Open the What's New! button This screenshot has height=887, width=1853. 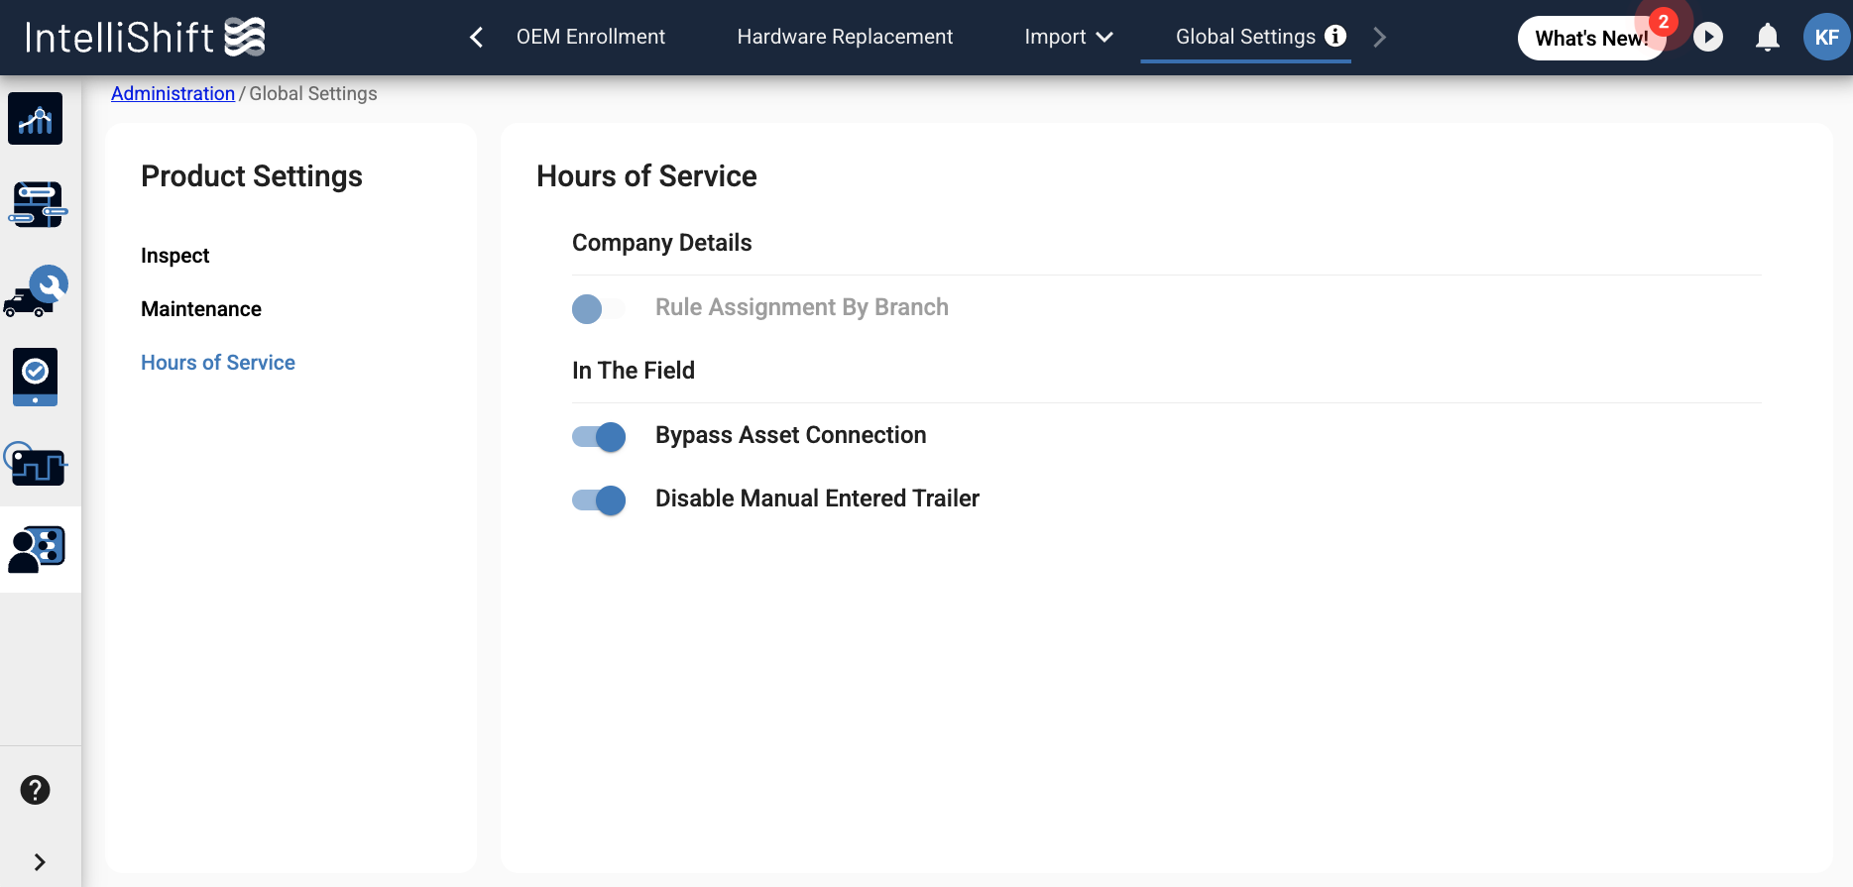click(1591, 38)
